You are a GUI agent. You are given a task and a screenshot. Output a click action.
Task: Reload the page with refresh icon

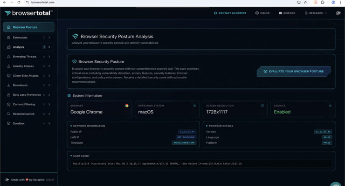point(19,2)
